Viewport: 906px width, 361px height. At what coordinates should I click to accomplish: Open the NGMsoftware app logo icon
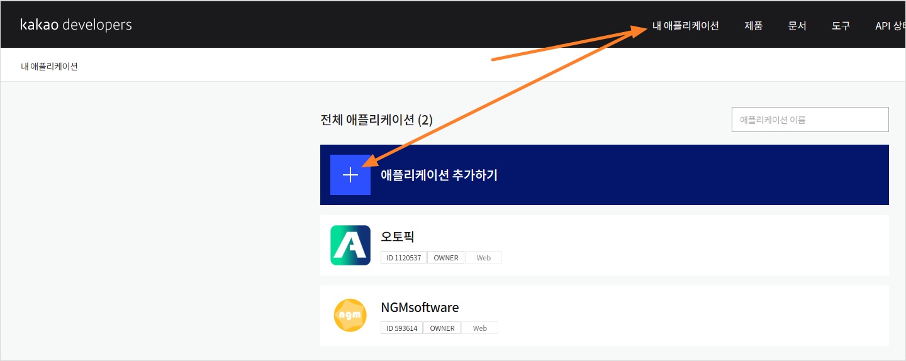point(350,316)
